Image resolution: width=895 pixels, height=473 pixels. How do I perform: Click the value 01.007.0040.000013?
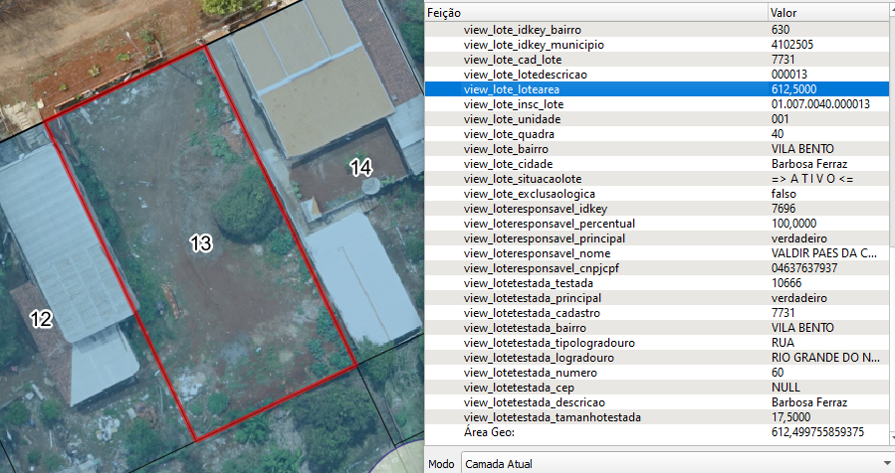(x=820, y=104)
